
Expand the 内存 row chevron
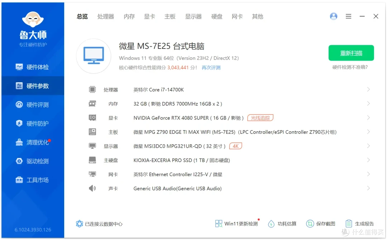[368, 104]
